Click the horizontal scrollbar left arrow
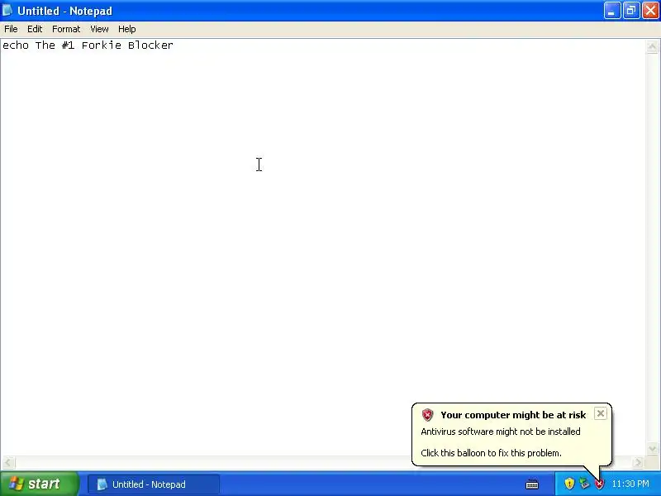 click(x=8, y=463)
